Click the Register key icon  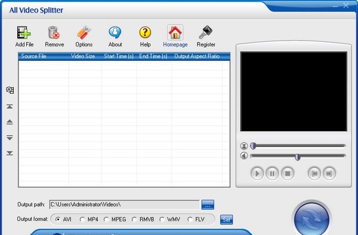click(x=206, y=32)
